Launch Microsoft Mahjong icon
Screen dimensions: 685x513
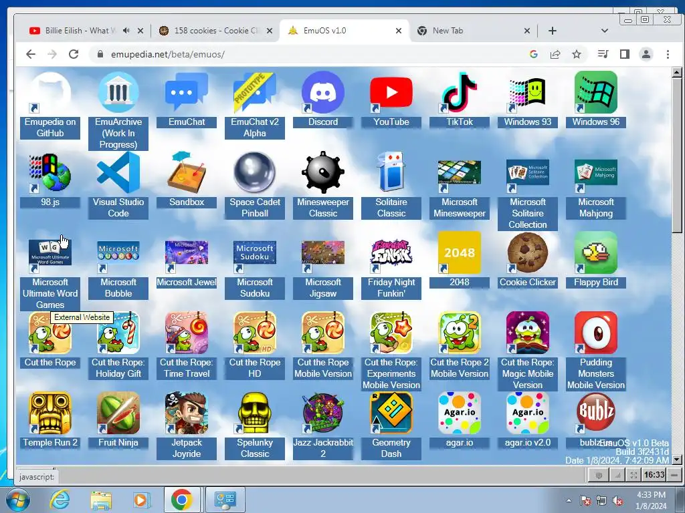[596, 173]
